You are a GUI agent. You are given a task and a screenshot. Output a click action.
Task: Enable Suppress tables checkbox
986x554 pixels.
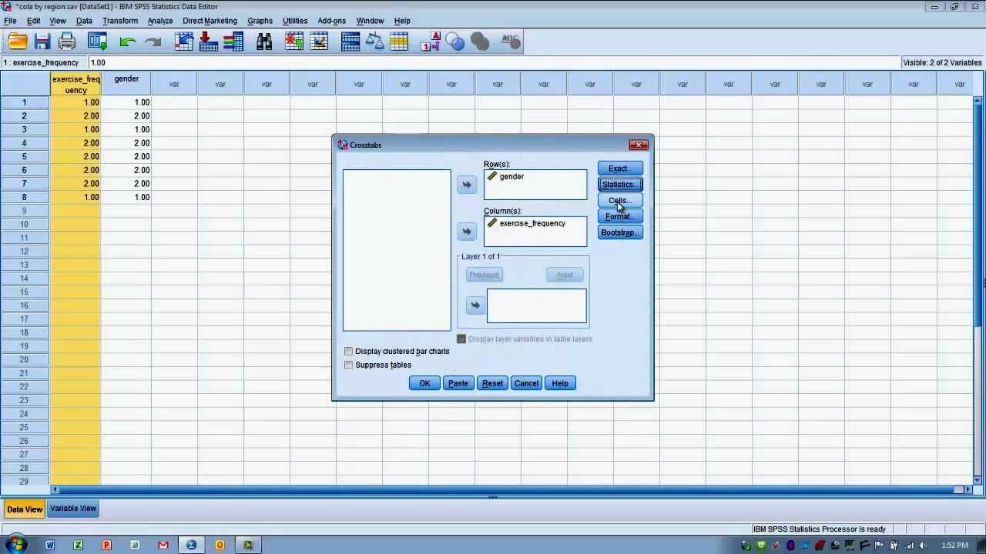(349, 365)
